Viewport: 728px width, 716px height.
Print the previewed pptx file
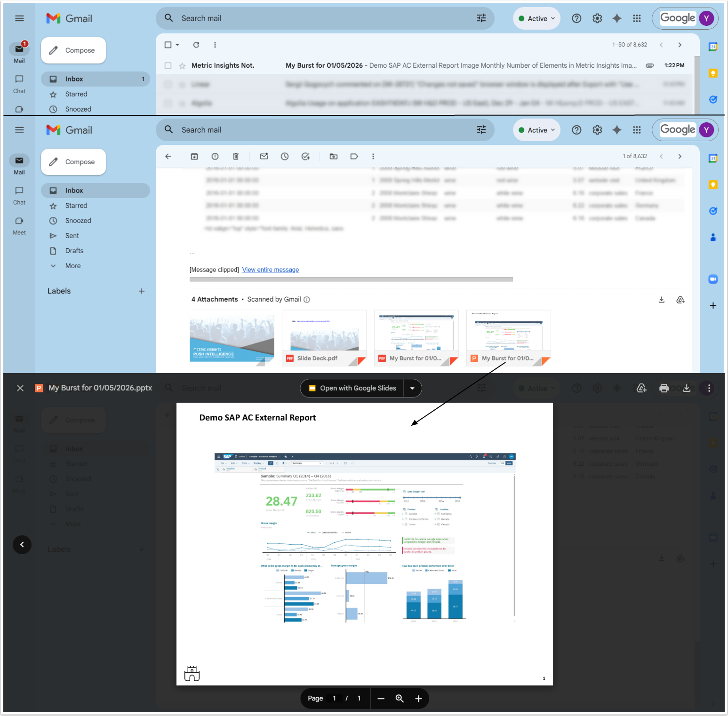(x=664, y=388)
